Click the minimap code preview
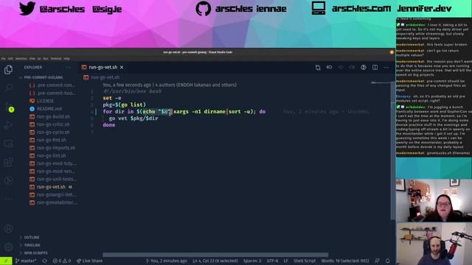Image resolution: width=472 pixels, height=265 pixels. coord(380,83)
